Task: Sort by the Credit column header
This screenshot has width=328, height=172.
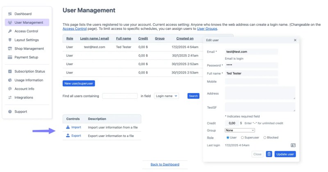Action: (x=143, y=38)
